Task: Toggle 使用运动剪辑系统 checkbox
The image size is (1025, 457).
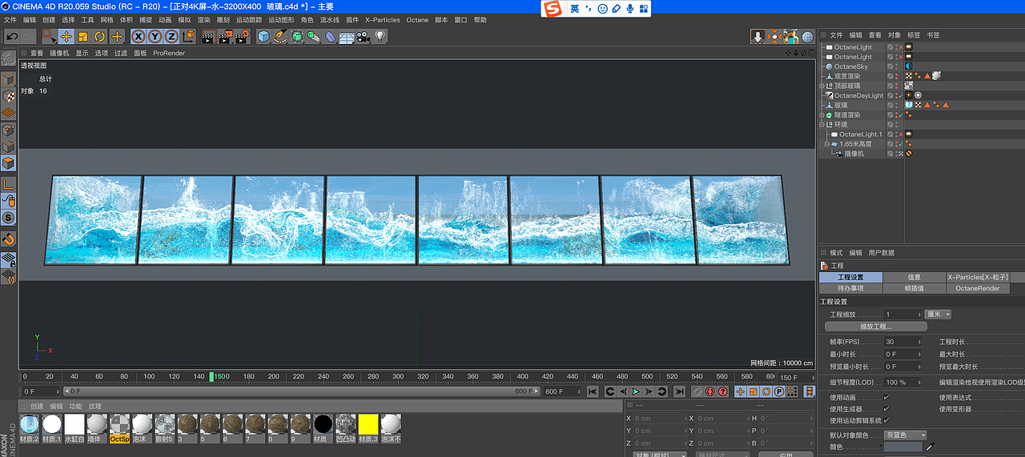Action: pyautogui.click(x=886, y=420)
